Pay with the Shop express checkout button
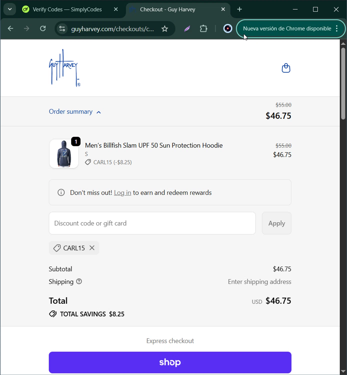347x375 pixels. point(170,362)
